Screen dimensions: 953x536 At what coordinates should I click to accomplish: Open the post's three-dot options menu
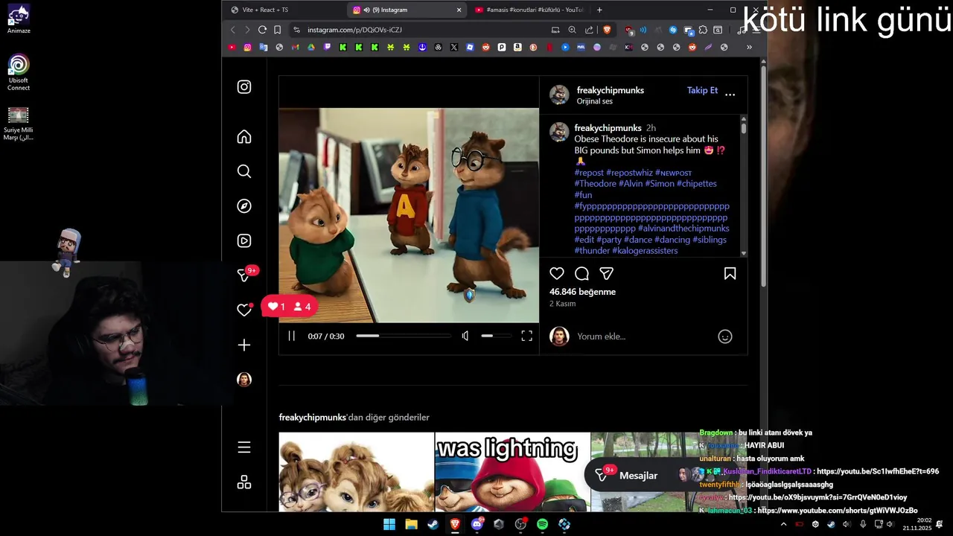point(730,95)
